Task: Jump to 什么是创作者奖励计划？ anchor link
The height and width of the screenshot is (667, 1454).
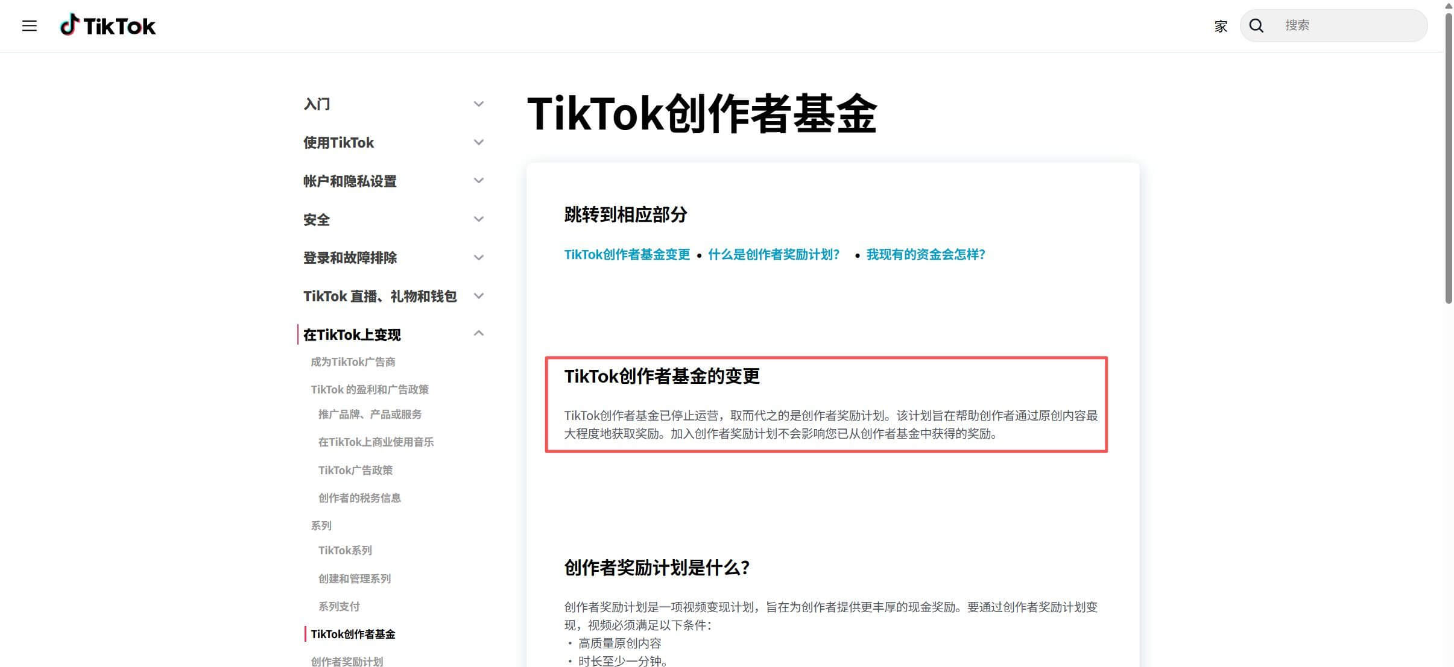Action: 774,255
